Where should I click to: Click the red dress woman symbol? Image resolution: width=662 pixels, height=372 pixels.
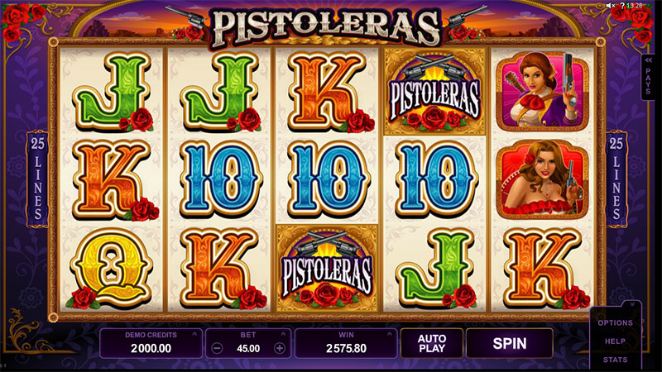coord(543,179)
